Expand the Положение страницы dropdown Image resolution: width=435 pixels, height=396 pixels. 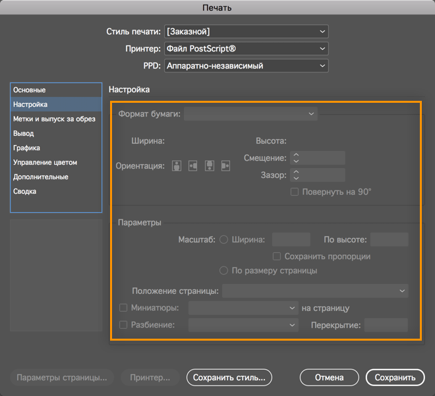(x=315, y=291)
